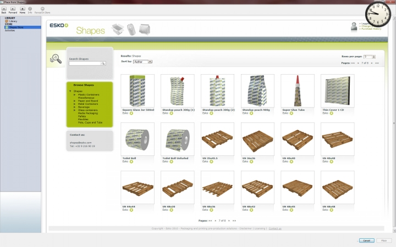Open the Purchase History link

370,29
